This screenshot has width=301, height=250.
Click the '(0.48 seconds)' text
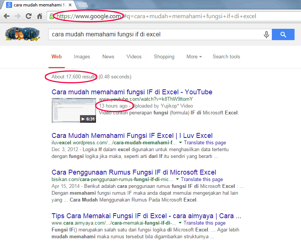coord(115,77)
